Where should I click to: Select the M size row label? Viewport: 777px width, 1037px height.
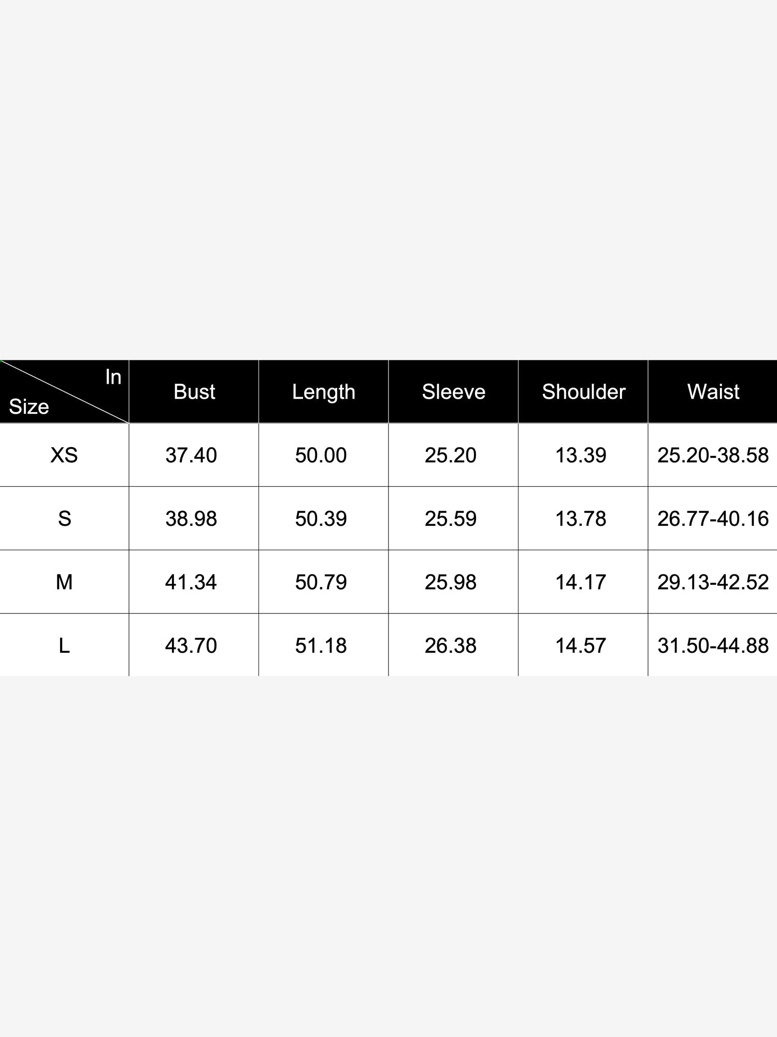64,582
